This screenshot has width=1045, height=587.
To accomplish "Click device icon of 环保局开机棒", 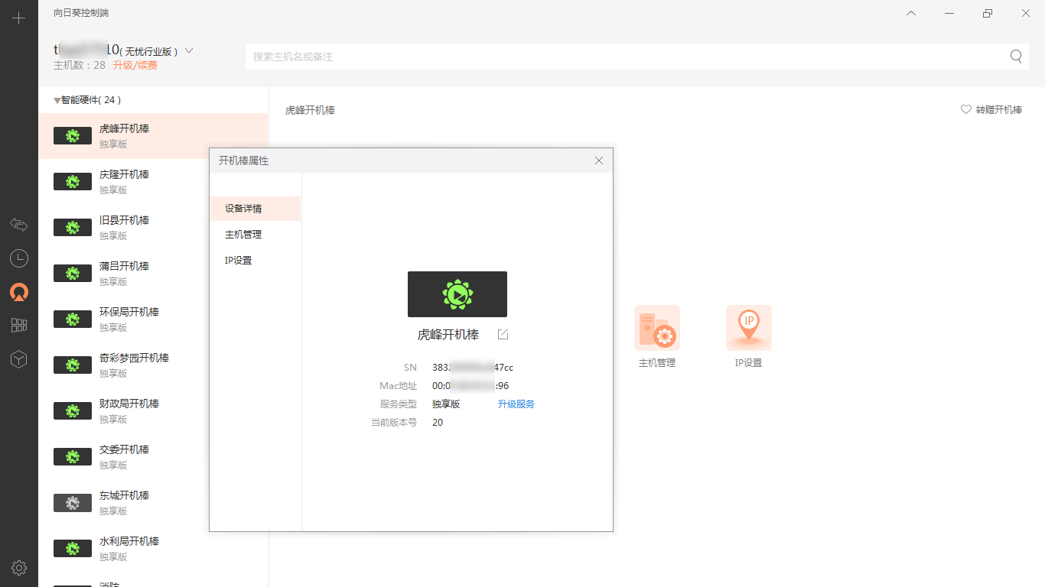I will 73,319.
